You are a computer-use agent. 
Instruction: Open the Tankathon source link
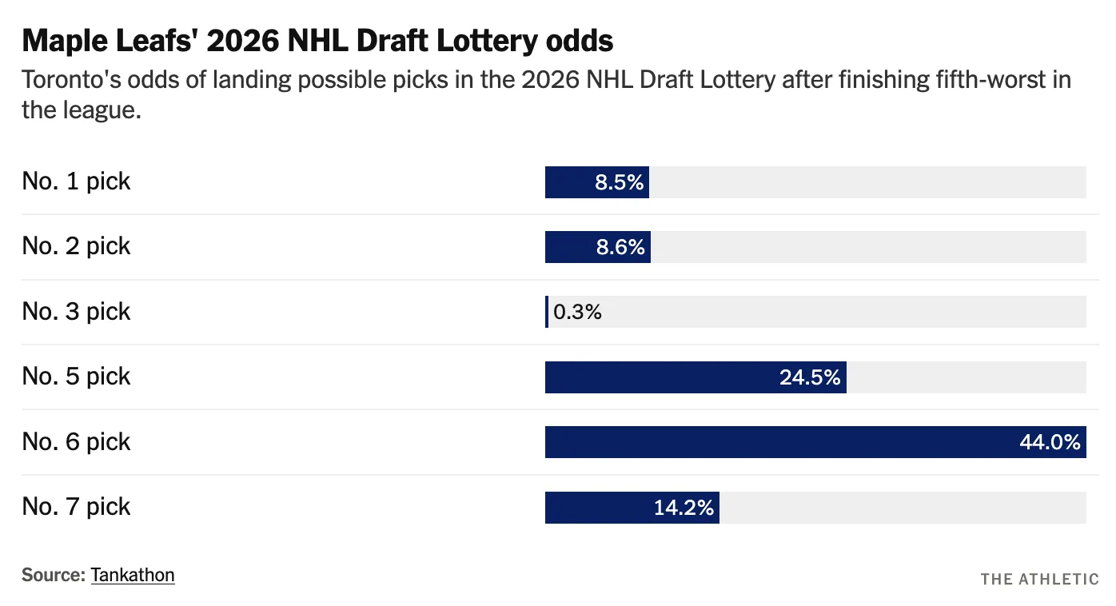(133, 575)
